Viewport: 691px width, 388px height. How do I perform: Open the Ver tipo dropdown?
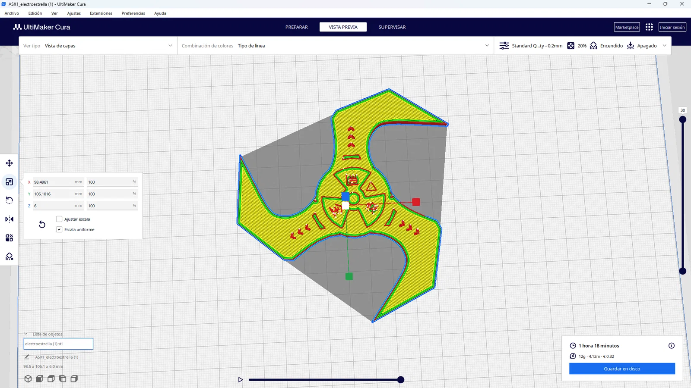point(98,46)
